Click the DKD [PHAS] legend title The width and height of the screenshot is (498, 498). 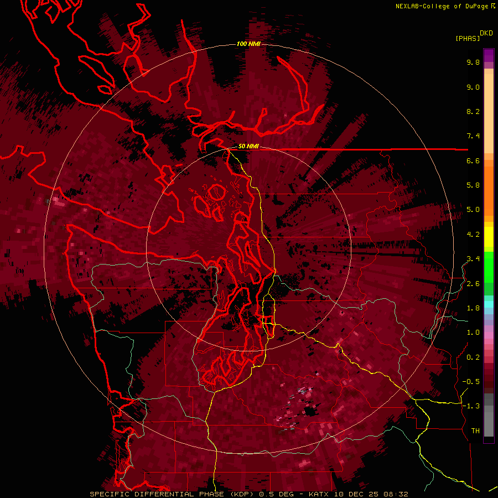474,36
